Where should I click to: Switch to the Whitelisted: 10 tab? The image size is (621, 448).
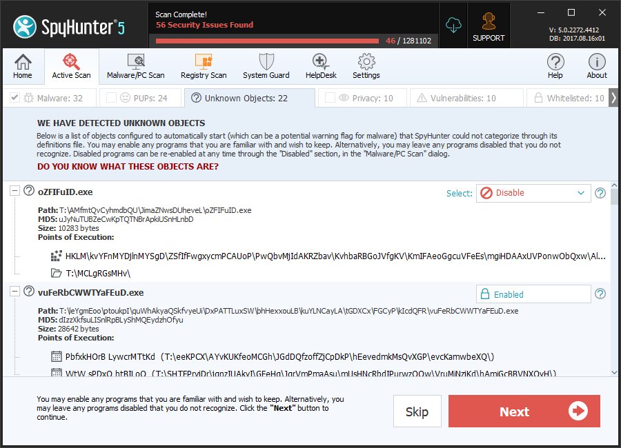[568, 98]
